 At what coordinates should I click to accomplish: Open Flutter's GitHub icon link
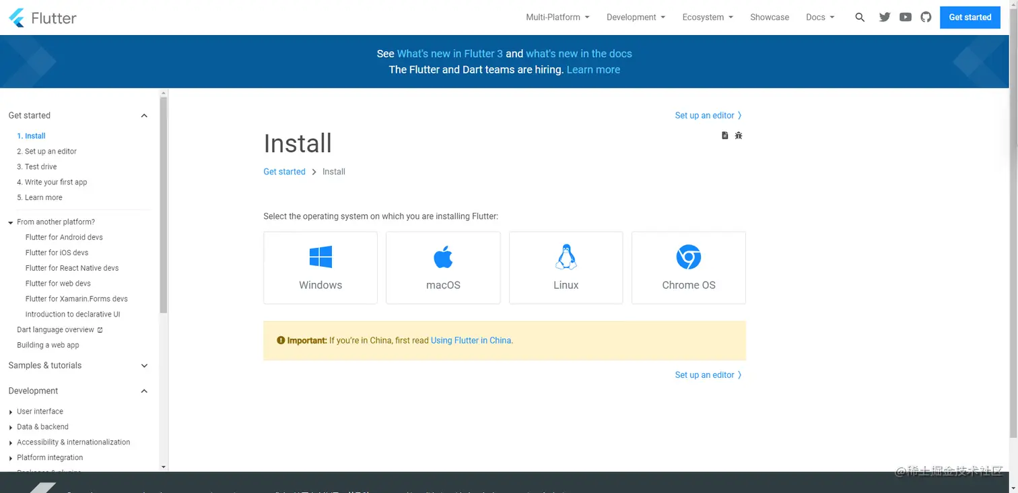926,18
